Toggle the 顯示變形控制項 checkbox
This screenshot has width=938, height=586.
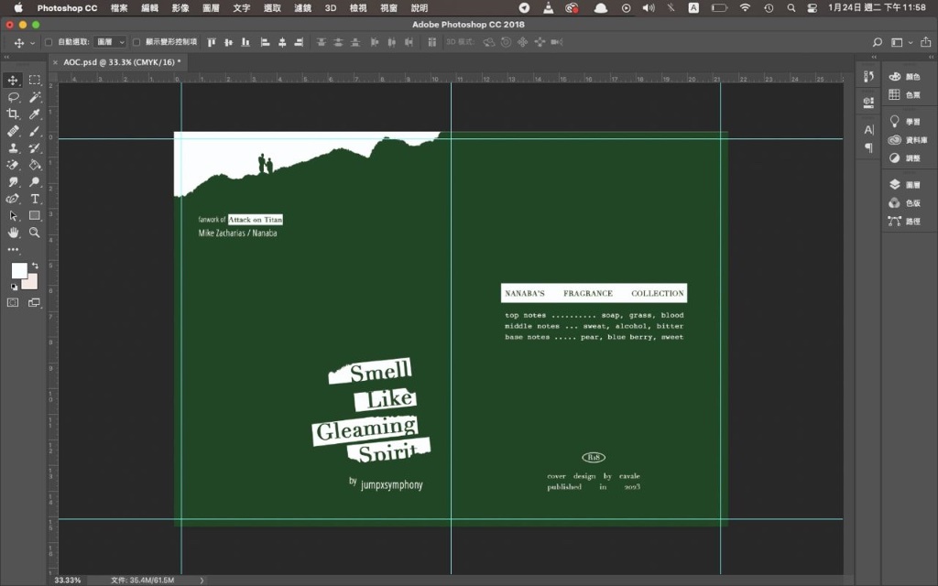pyautogui.click(x=136, y=42)
